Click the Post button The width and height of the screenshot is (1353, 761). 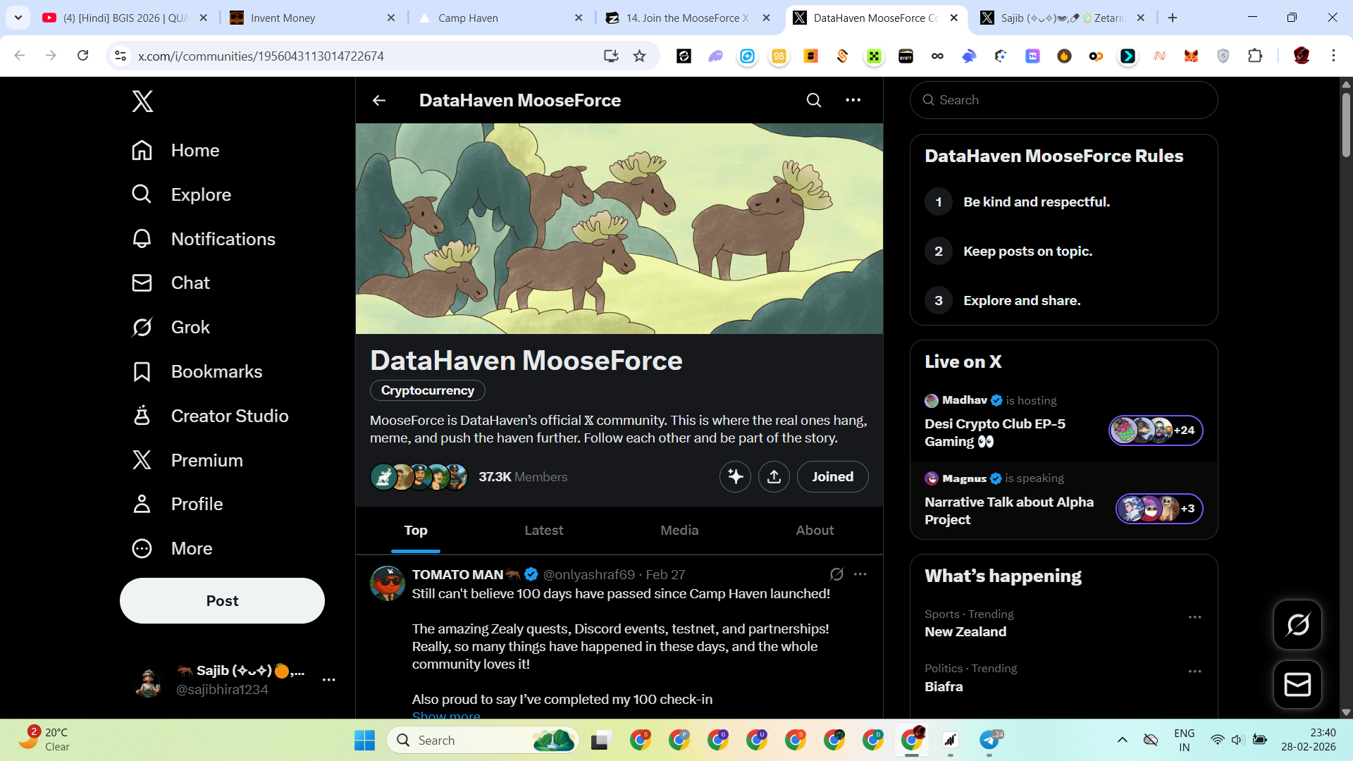pyautogui.click(x=222, y=600)
